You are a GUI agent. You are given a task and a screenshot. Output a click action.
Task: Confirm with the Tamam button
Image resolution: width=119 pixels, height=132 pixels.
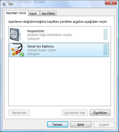click(x=57, y=125)
